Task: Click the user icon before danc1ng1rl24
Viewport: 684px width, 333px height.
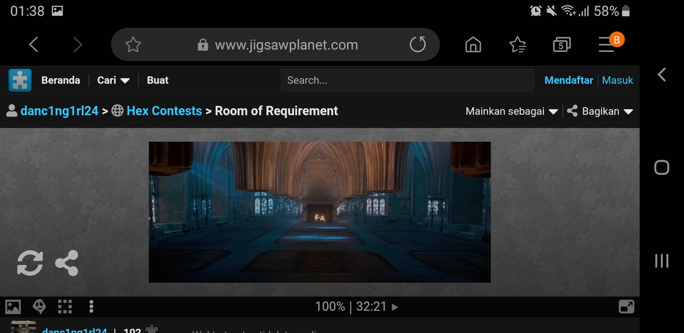Action: tap(11, 111)
